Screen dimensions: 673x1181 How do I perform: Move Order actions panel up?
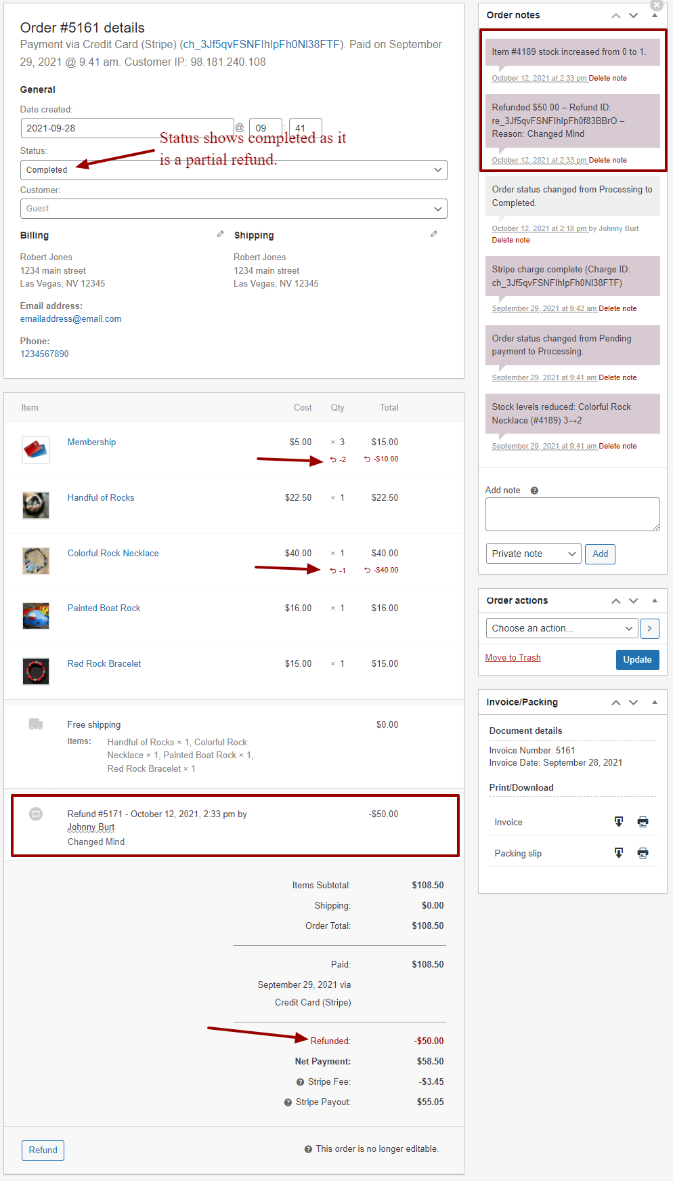[x=615, y=601]
